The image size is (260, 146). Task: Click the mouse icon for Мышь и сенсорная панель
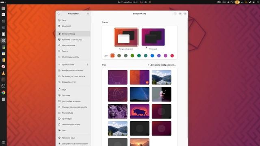[x=59, y=107]
